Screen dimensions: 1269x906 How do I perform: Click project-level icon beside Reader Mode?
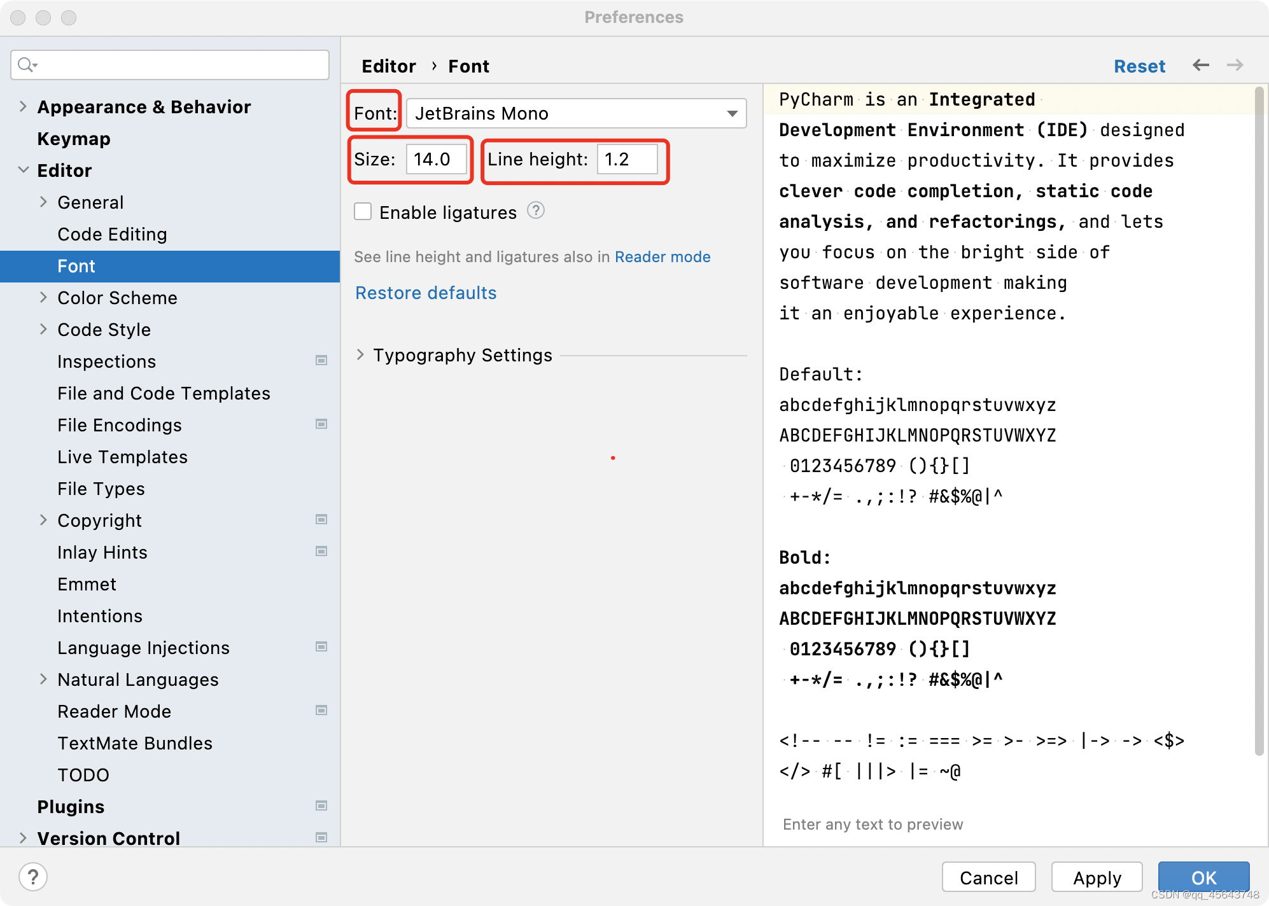[x=321, y=711]
